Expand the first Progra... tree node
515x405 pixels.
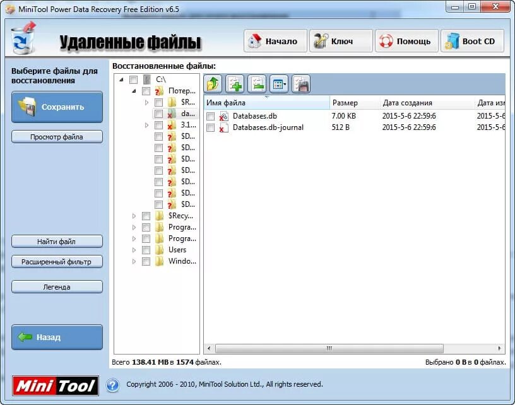point(134,227)
